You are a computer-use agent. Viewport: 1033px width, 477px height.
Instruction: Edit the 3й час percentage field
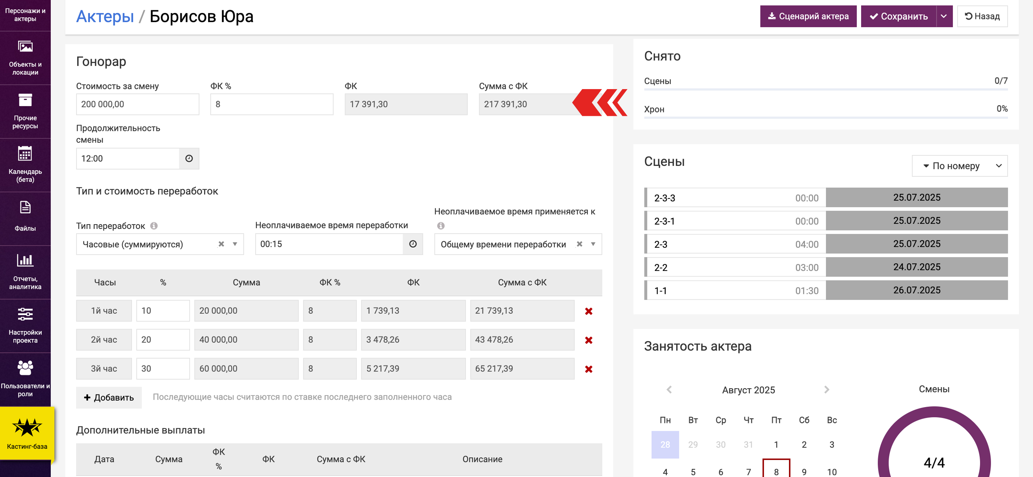(163, 368)
